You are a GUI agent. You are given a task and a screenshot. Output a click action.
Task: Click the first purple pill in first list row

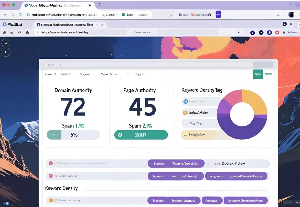click(176, 163)
